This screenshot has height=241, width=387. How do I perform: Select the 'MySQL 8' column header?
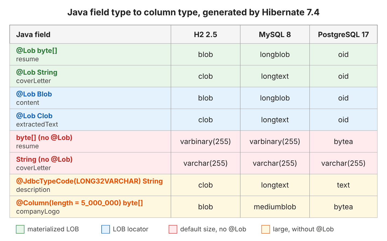275,35
